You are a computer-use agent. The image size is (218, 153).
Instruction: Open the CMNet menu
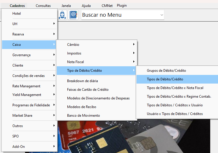[107, 6]
